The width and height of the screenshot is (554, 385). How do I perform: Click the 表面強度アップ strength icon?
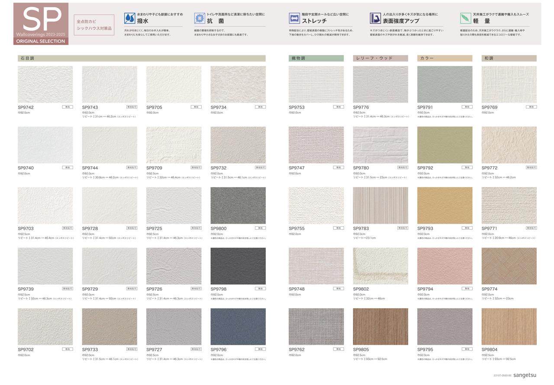click(375, 18)
